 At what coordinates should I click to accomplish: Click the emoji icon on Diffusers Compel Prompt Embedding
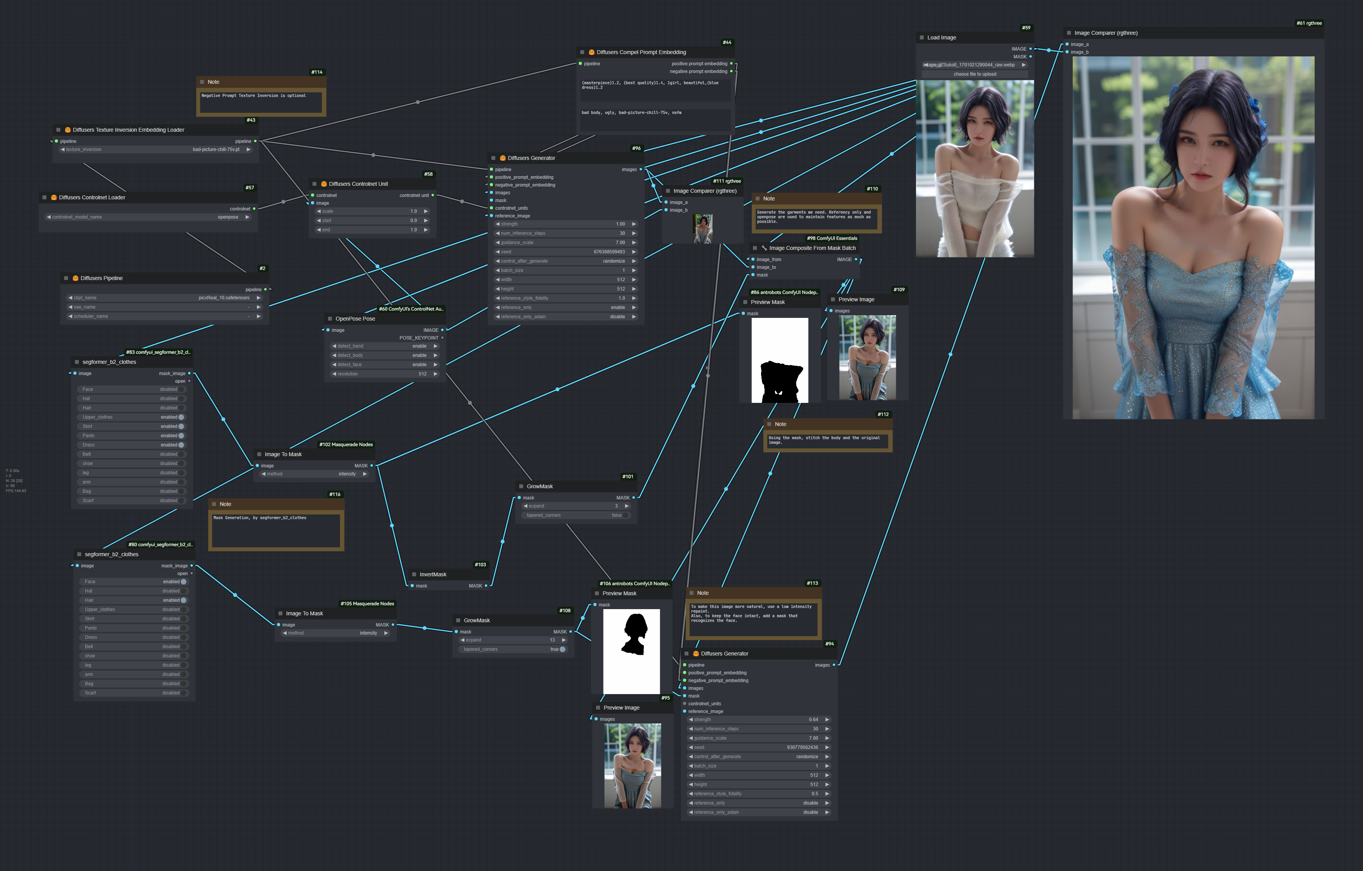(x=591, y=52)
